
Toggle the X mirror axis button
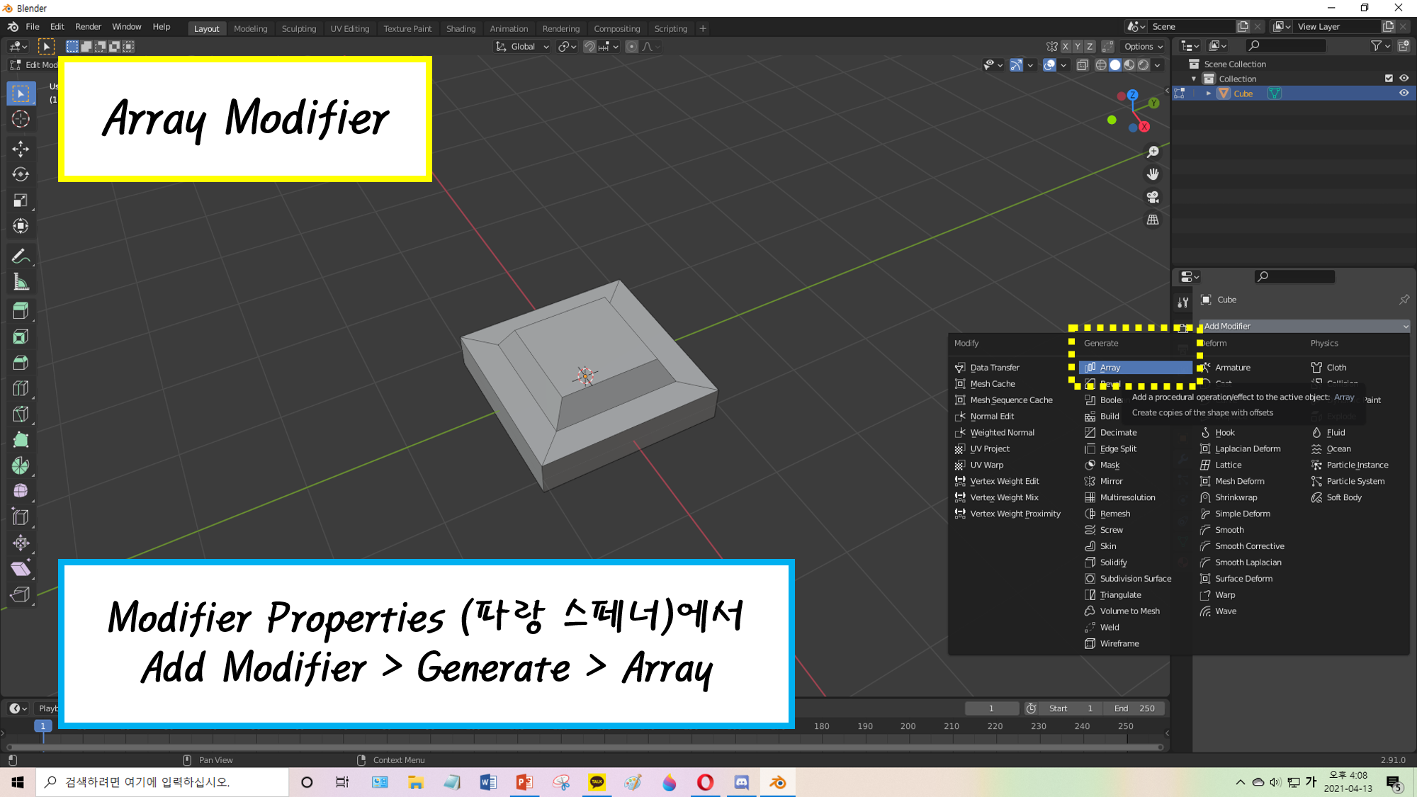[1065, 47]
